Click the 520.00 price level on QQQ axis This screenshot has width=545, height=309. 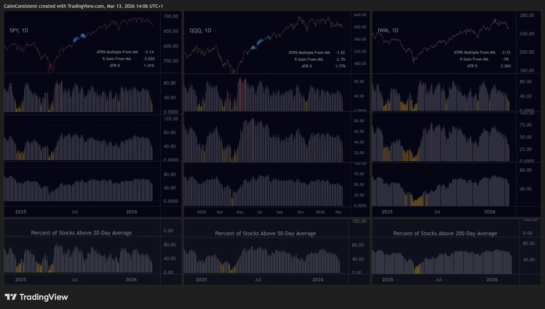point(360,52)
